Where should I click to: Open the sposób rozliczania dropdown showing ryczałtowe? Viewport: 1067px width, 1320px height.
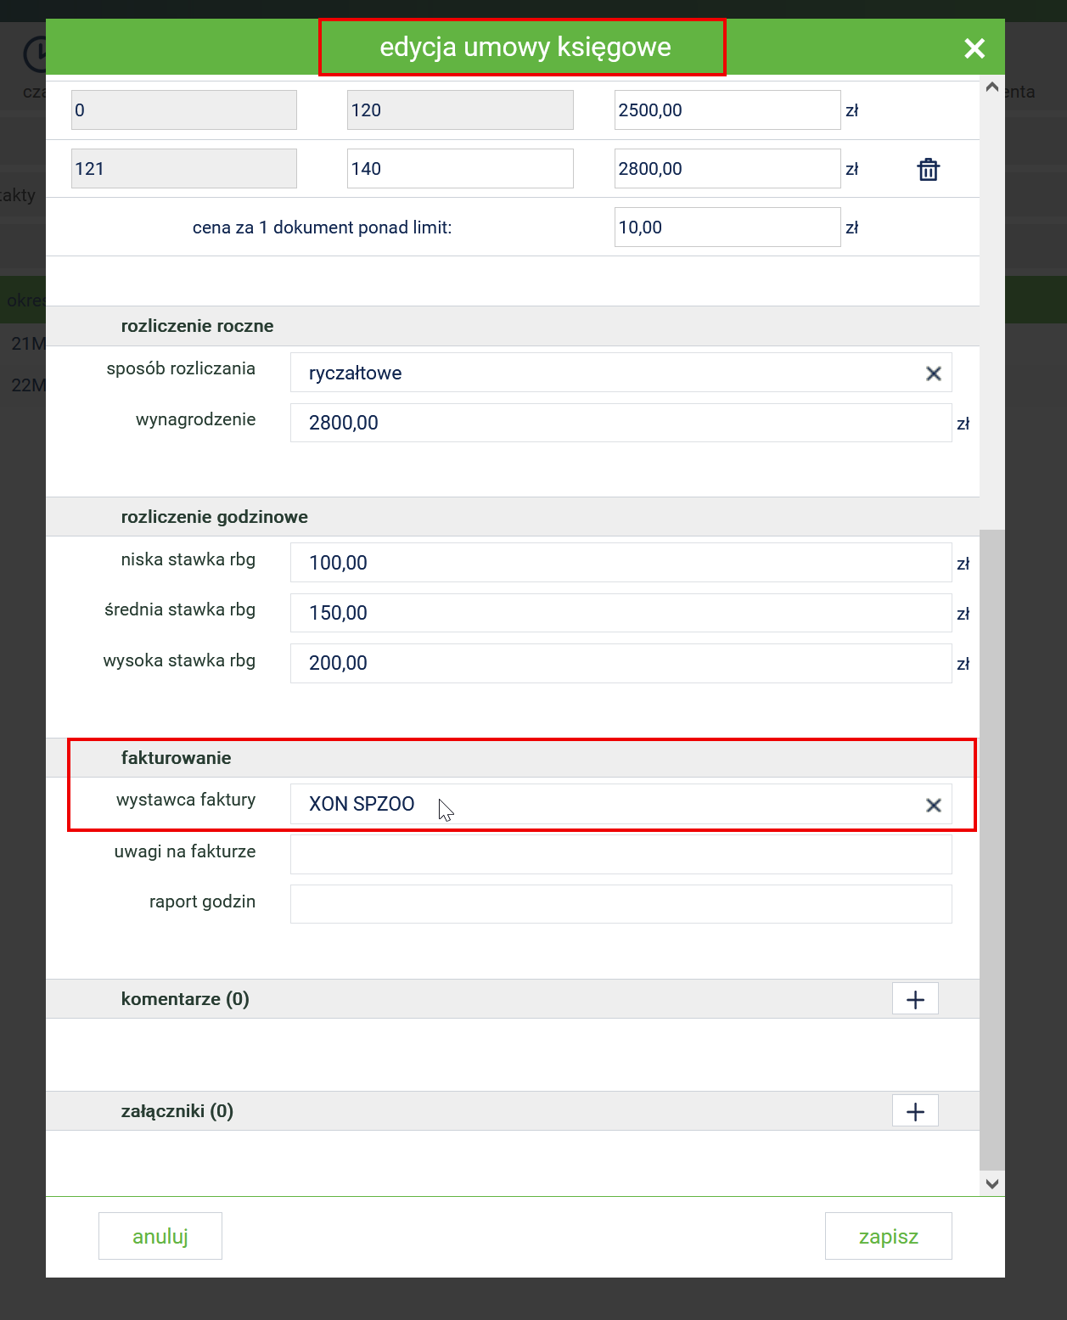point(621,373)
